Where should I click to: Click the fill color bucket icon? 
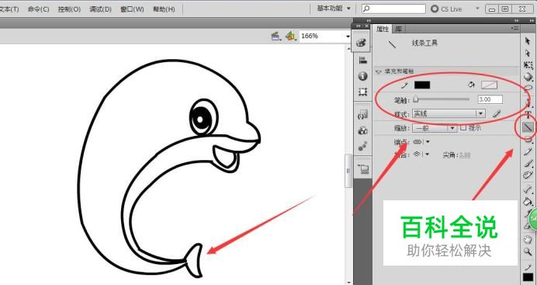(472, 85)
